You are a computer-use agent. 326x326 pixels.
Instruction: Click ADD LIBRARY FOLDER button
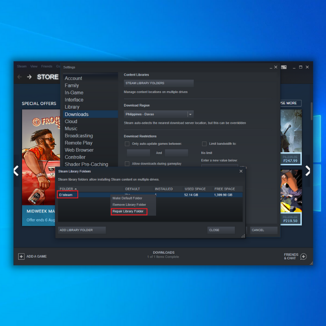pyautogui.click(x=81, y=230)
